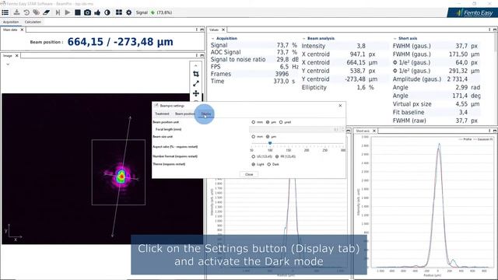Set beam size unit to µm
Viewport: 498px width, 280px height.
[x=268, y=137]
